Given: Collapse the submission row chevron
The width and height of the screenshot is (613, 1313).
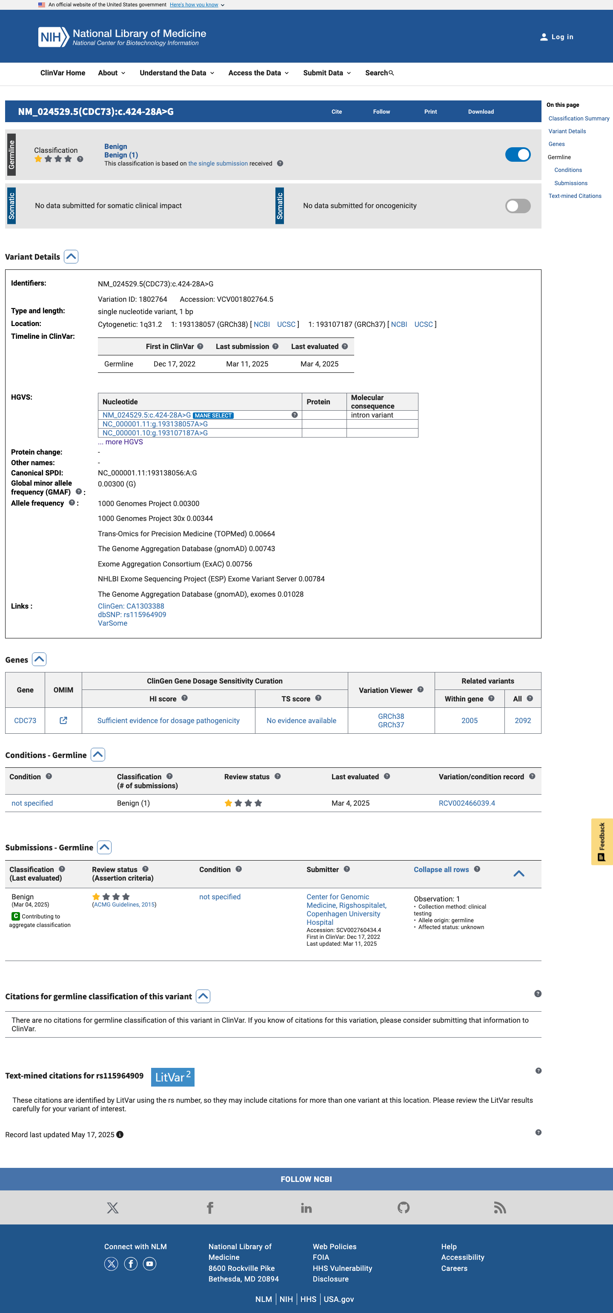Looking at the screenshot, I should 518,873.
